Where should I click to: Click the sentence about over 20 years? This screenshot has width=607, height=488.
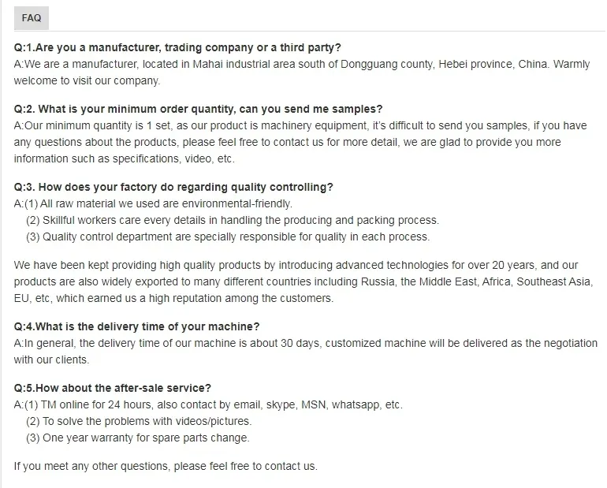pyautogui.click(x=296, y=266)
